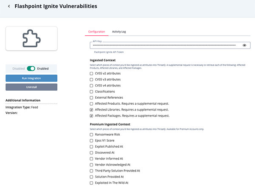The width and height of the screenshot is (255, 186).
Task: Click the 'Enabled' label beside the switch
Action: [43, 69]
